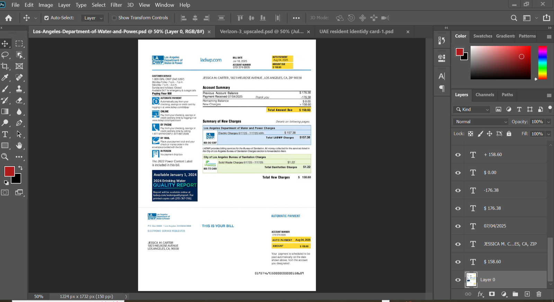
Task: Select the Object Selection tool
Action: click(x=19, y=55)
